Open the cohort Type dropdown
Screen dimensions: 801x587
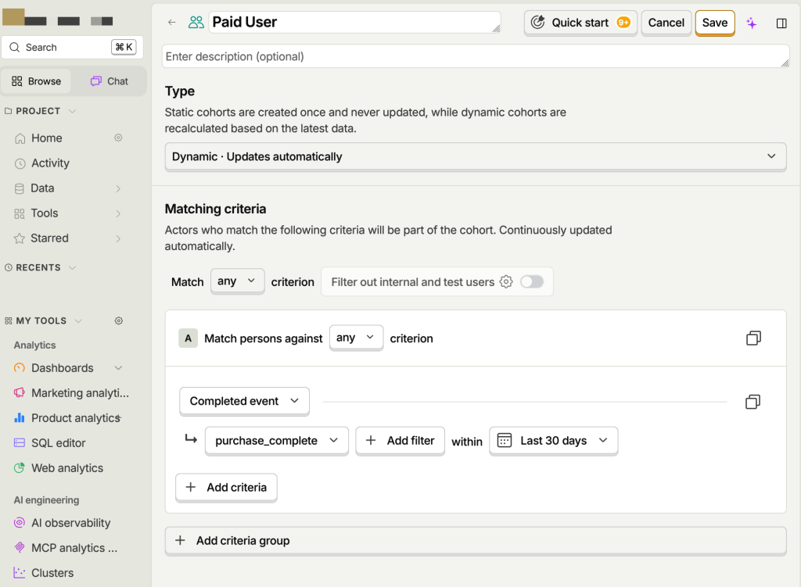[x=476, y=156]
